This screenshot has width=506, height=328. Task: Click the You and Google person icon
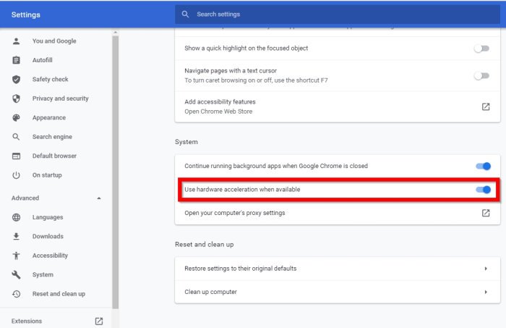[16, 41]
